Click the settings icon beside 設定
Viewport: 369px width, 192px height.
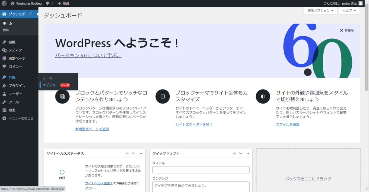tap(4, 110)
